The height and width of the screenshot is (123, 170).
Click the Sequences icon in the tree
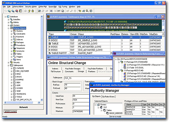(14, 48)
